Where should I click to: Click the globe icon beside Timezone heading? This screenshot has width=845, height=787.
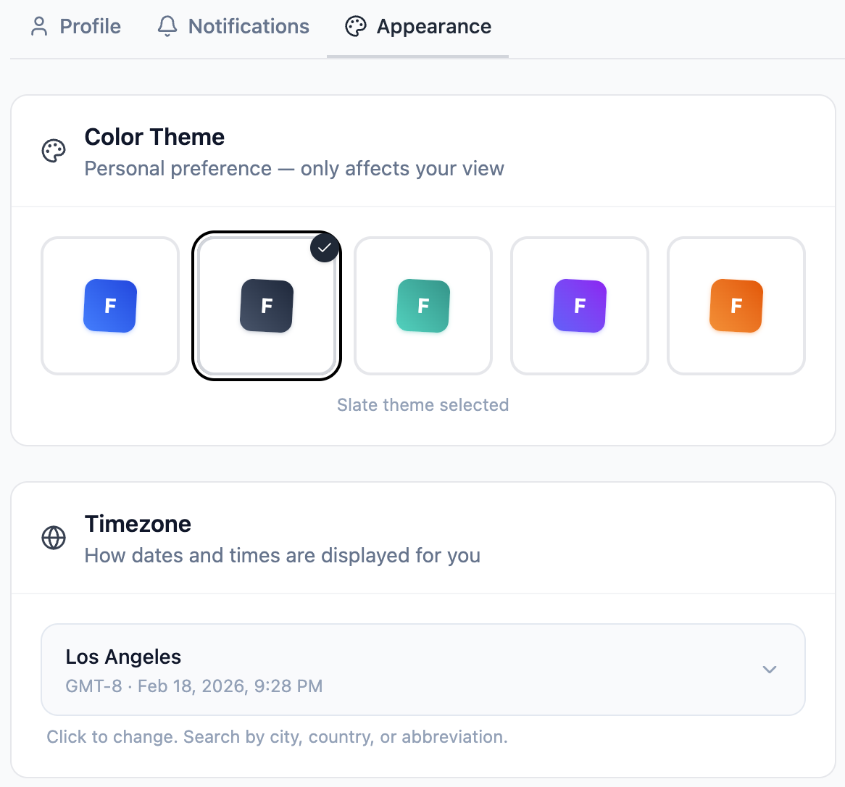pos(54,537)
